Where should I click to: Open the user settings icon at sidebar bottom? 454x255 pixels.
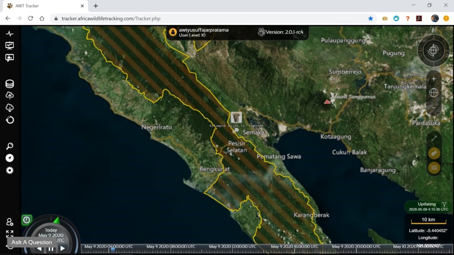pos(10,222)
